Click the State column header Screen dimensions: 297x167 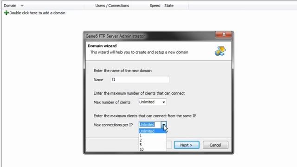coord(169,6)
